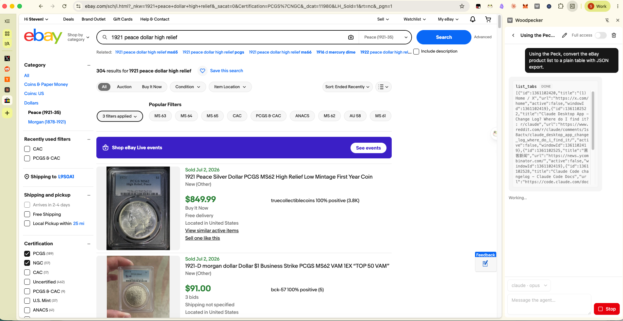Check the U.S. Mint certification filter
The image size is (623, 321).
coord(27,300)
